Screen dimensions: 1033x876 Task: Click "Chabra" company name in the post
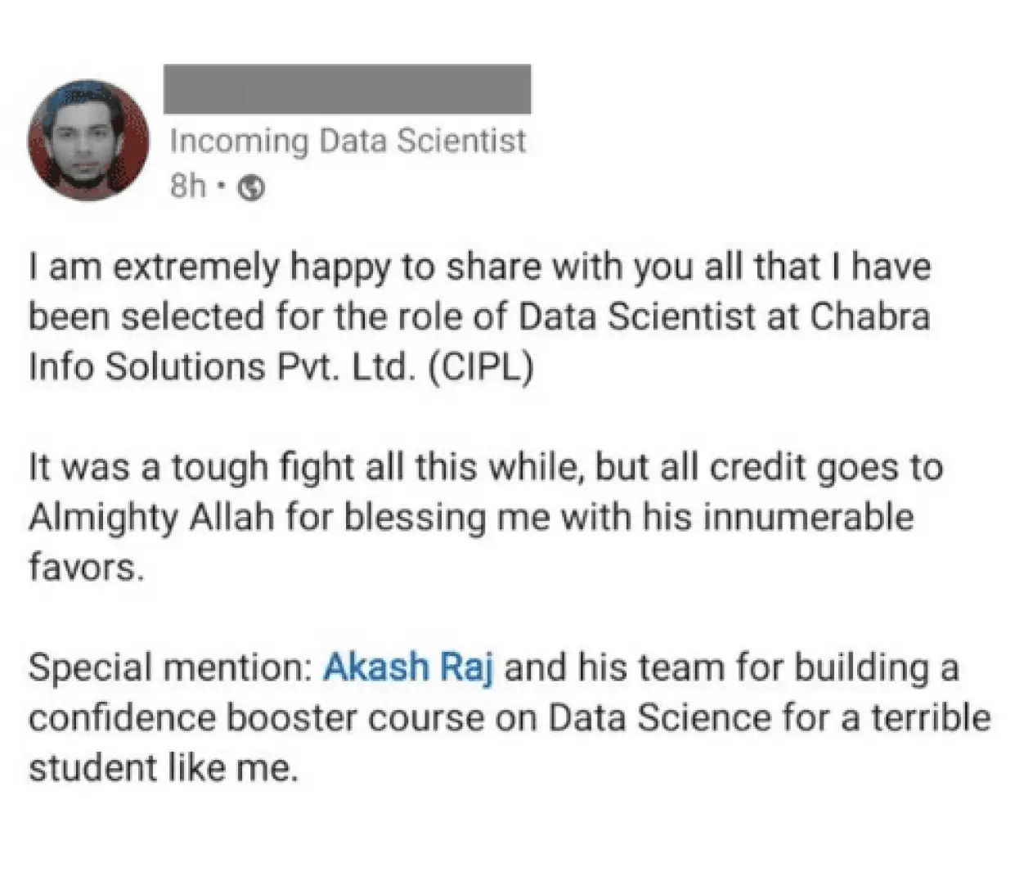(869, 318)
